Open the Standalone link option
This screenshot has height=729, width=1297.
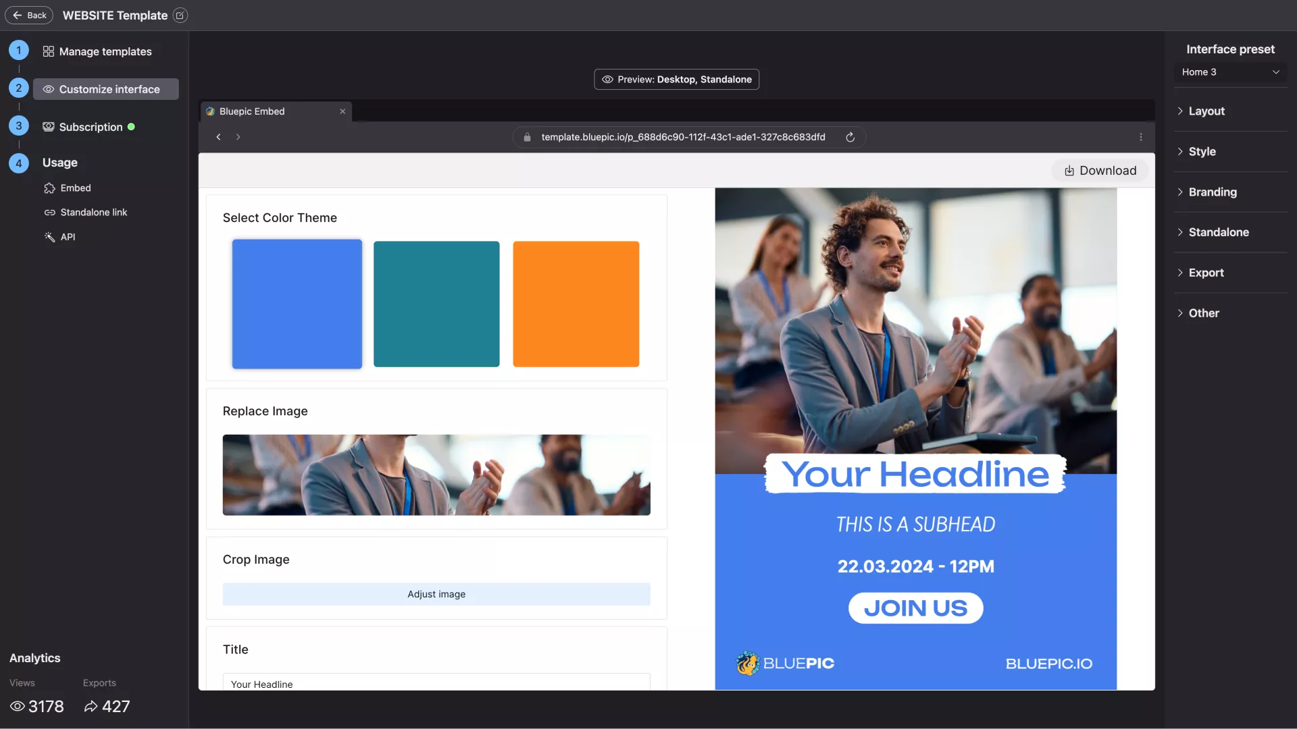(93, 213)
